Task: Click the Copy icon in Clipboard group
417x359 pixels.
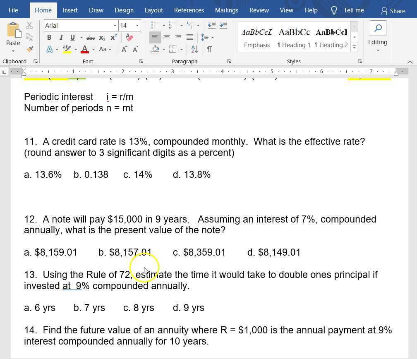Action: click(x=29, y=37)
